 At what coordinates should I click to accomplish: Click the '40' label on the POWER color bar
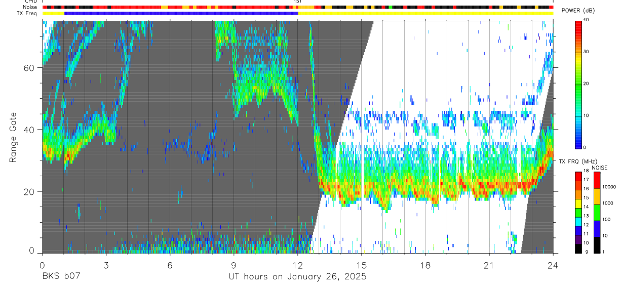click(586, 20)
